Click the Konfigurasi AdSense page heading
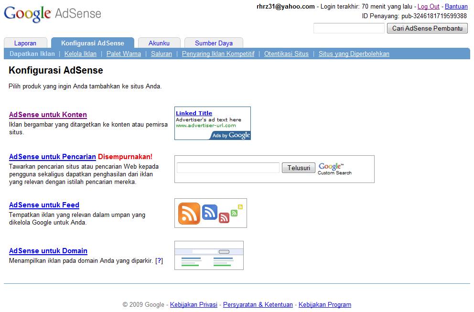The width and height of the screenshot is (474, 312). (56, 70)
